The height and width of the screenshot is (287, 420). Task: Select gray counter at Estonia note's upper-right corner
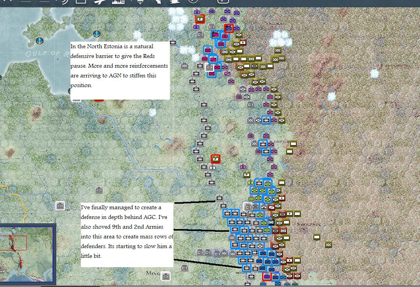173,42
